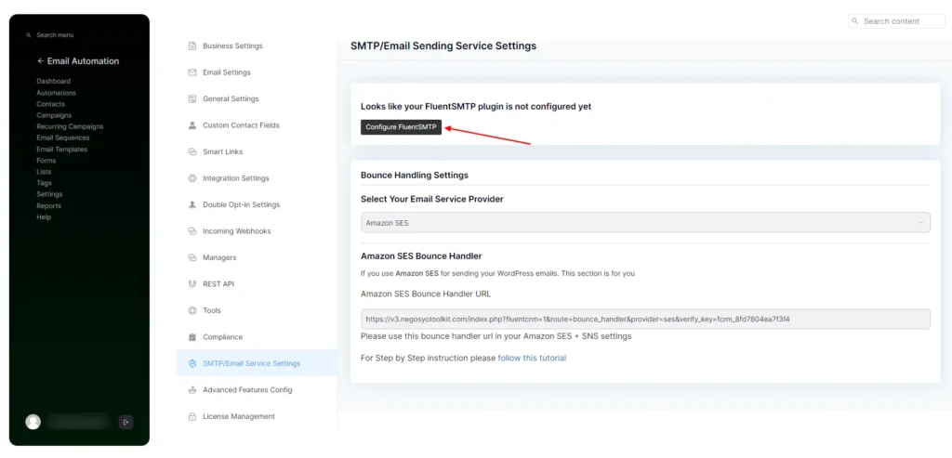Click the Bounce Handling Settings heading

pos(415,176)
